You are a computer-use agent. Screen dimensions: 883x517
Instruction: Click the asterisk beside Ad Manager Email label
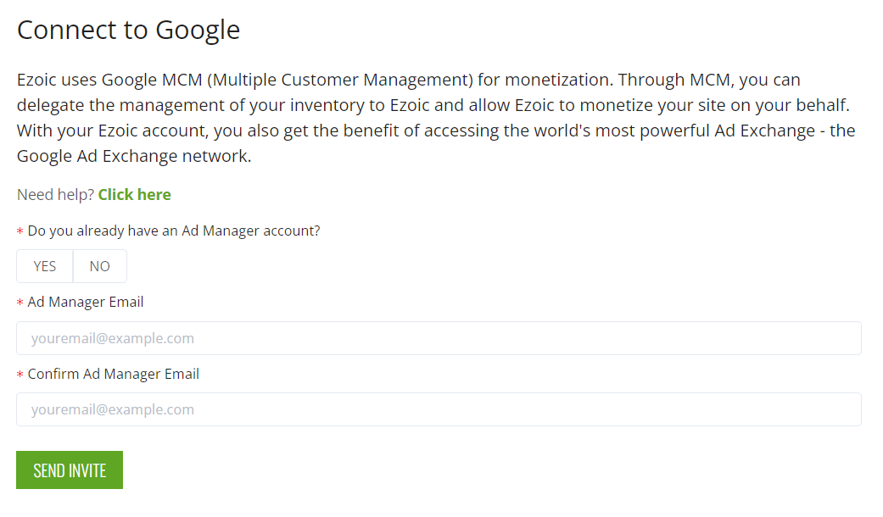20,303
